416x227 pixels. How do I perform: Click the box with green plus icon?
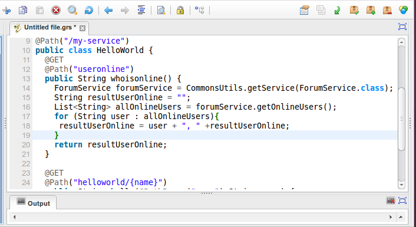click(371, 10)
